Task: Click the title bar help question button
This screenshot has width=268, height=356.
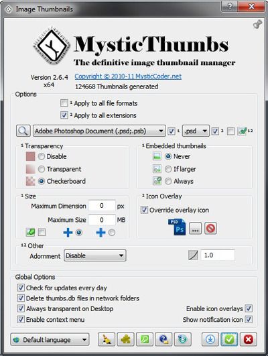Action: click(x=229, y=7)
